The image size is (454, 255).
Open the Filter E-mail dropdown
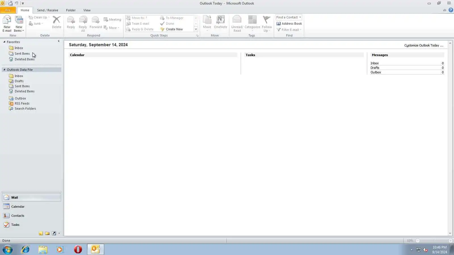(x=289, y=30)
